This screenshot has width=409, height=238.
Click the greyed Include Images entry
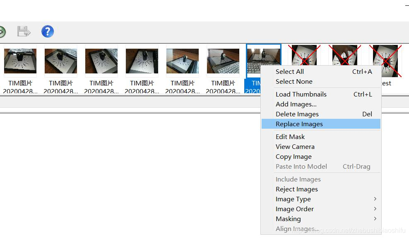[321, 179]
